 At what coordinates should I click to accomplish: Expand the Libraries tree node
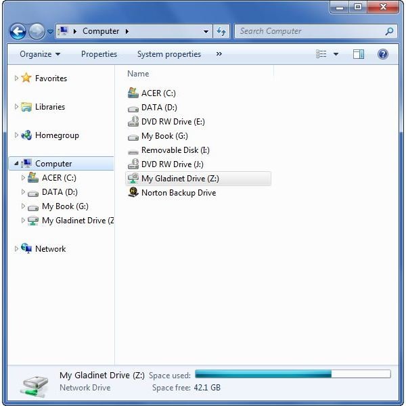16,106
